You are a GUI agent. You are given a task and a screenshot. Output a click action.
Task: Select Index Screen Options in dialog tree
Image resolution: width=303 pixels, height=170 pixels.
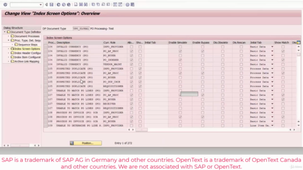27,49
